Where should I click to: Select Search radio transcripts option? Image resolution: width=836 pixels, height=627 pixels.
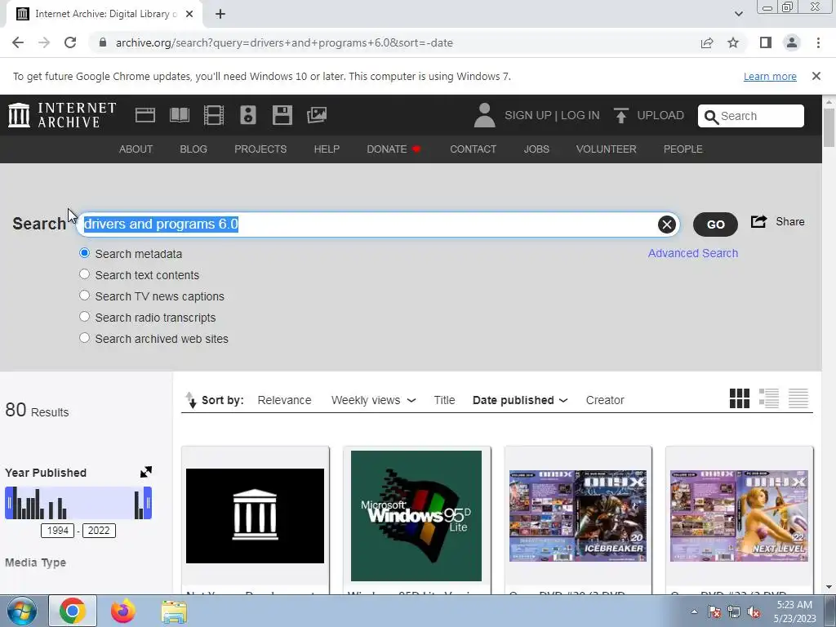pyautogui.click(x=84, y=317)
